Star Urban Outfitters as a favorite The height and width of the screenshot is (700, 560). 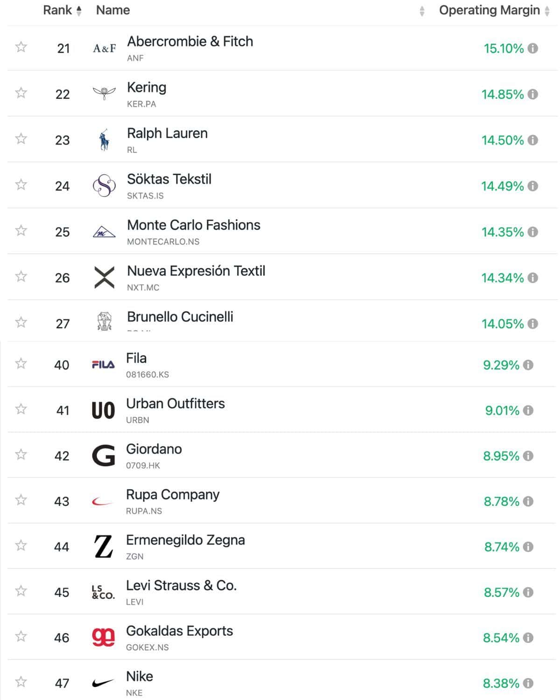[21, 409]
